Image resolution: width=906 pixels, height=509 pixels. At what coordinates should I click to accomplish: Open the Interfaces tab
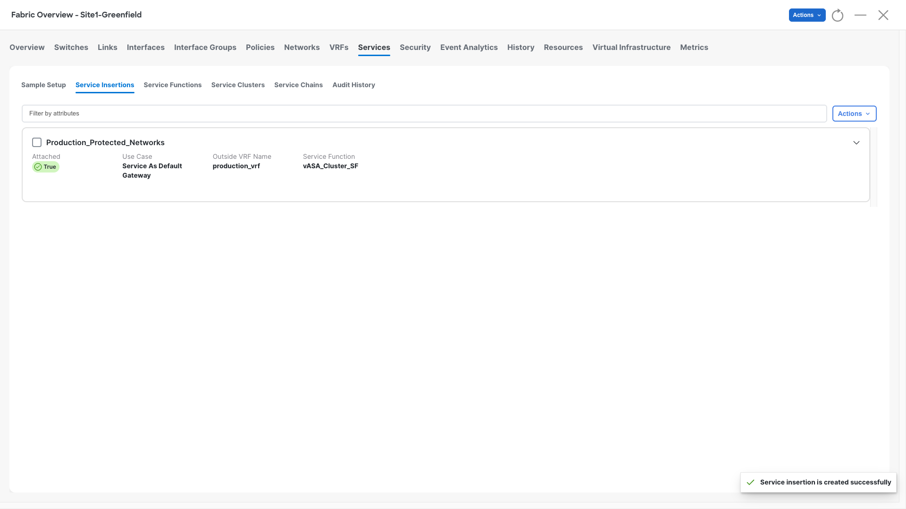point(146,47)
